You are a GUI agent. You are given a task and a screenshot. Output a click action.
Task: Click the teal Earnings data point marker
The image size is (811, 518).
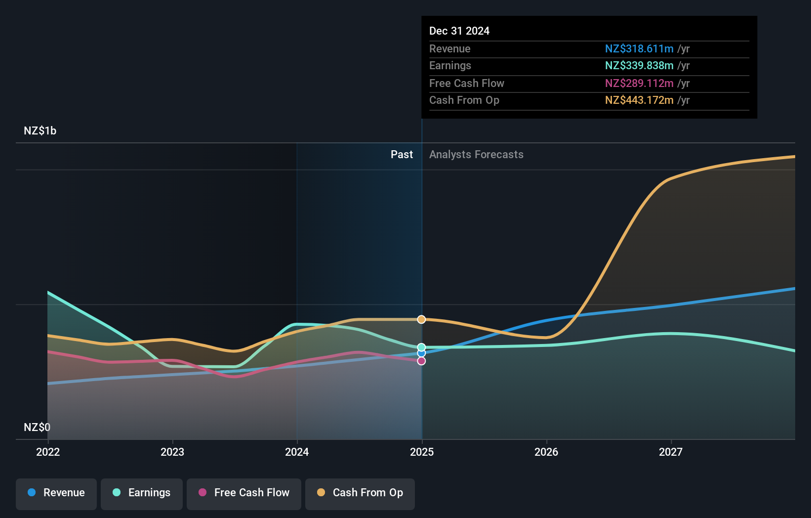coord(421,347)
